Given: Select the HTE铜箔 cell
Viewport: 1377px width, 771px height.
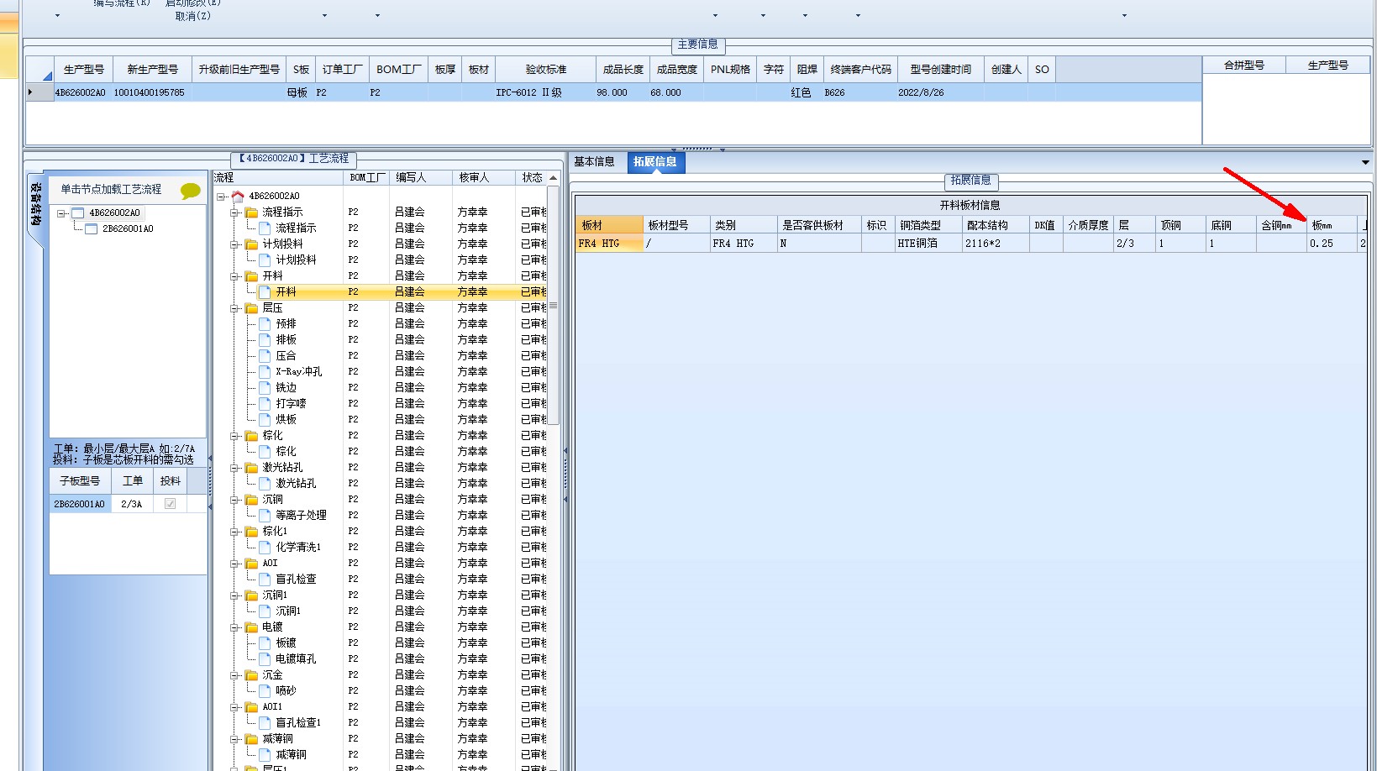Looking at the screenshot, I should (x=928, y=244).
